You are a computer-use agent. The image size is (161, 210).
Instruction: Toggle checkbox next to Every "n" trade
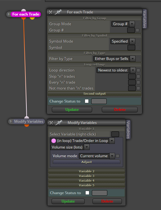pos(138,82)
